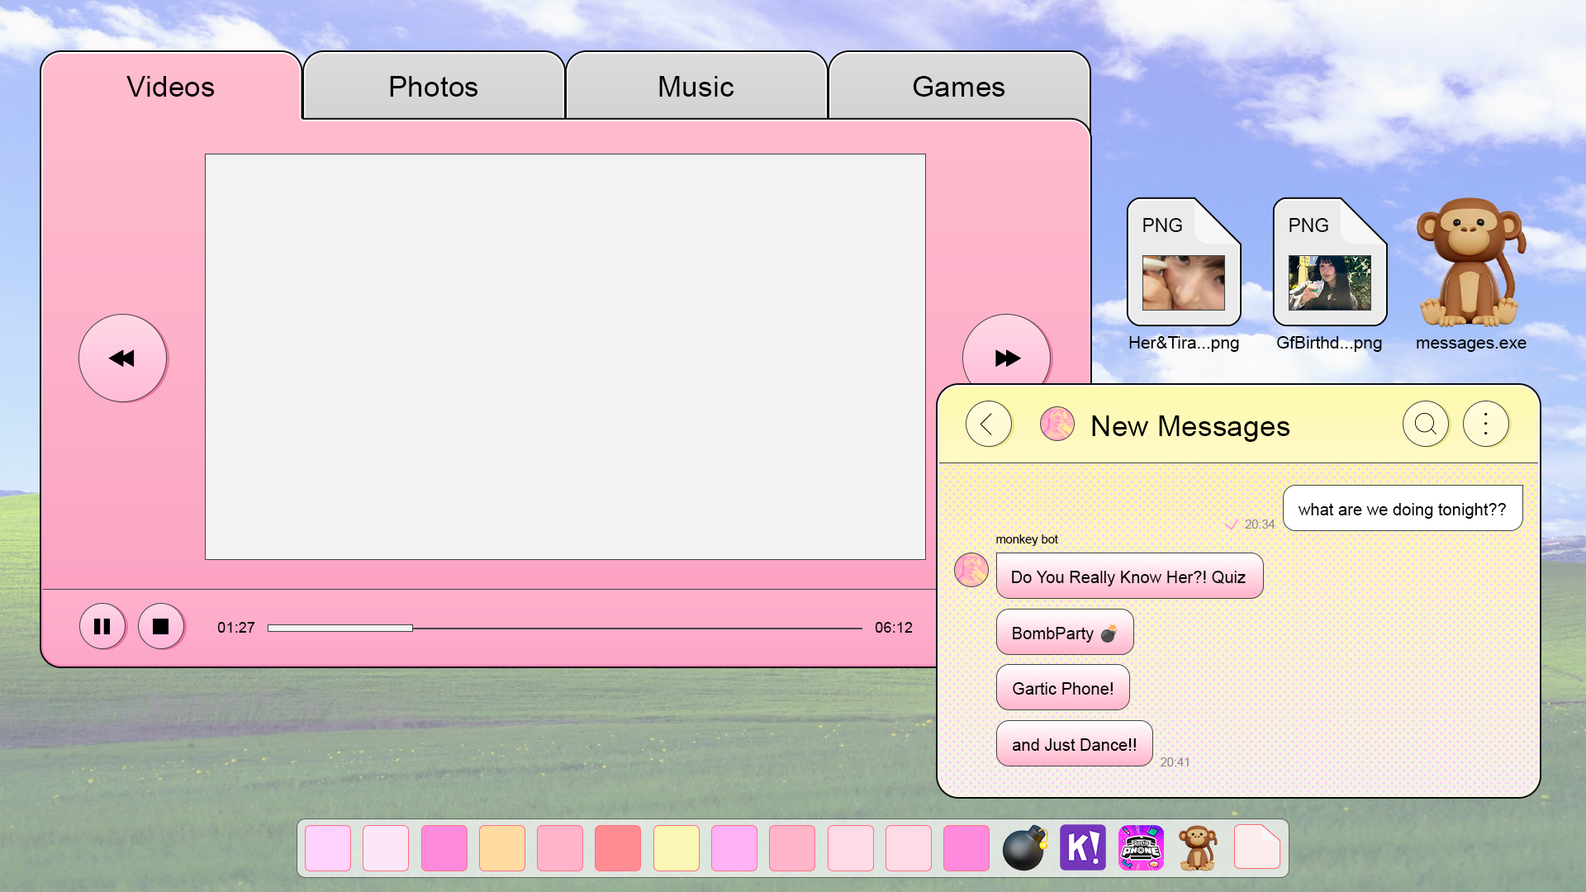This screenshot has width=1586, height=892.
Task: Click the video progress bar handle
Action: click(x=411, y=629)
